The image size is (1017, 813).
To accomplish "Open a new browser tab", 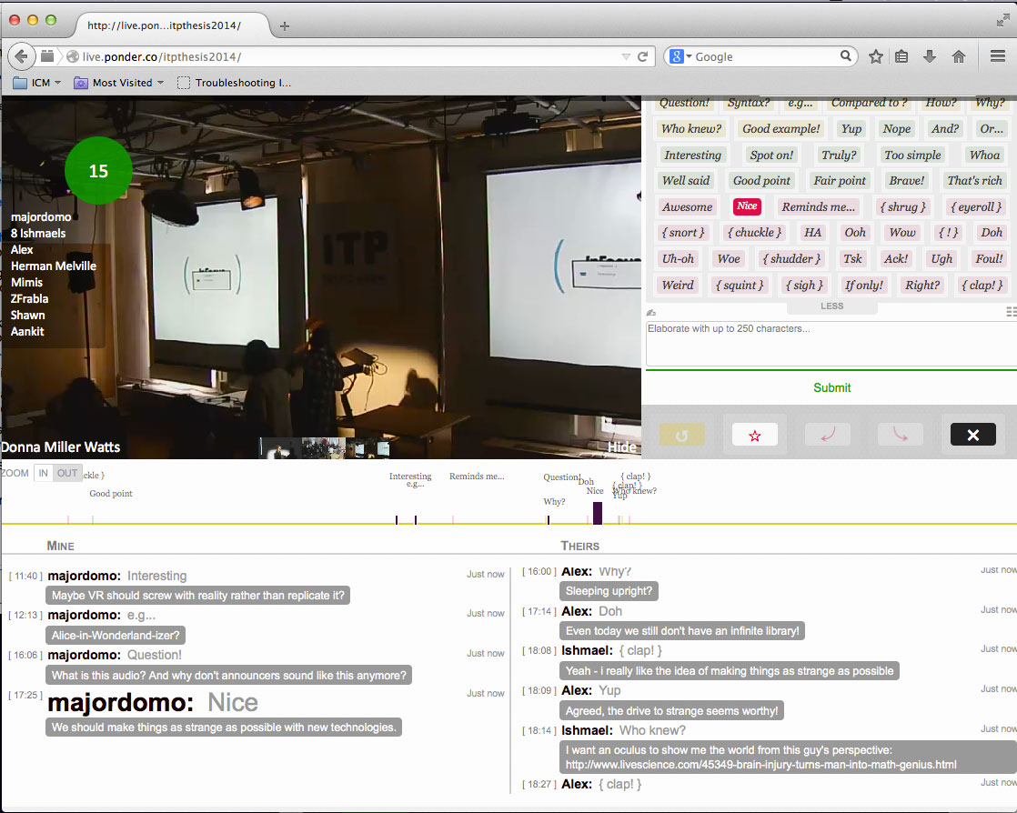I will [x=285, y=25].
